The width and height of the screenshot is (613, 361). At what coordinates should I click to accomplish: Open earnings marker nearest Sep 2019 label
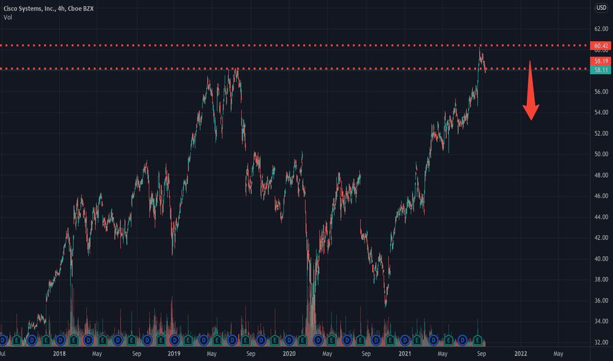(245, 340)
